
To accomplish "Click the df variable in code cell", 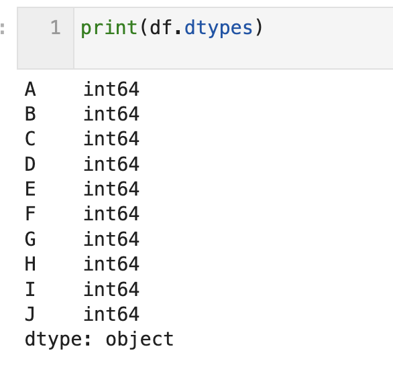I will point(162,27).
